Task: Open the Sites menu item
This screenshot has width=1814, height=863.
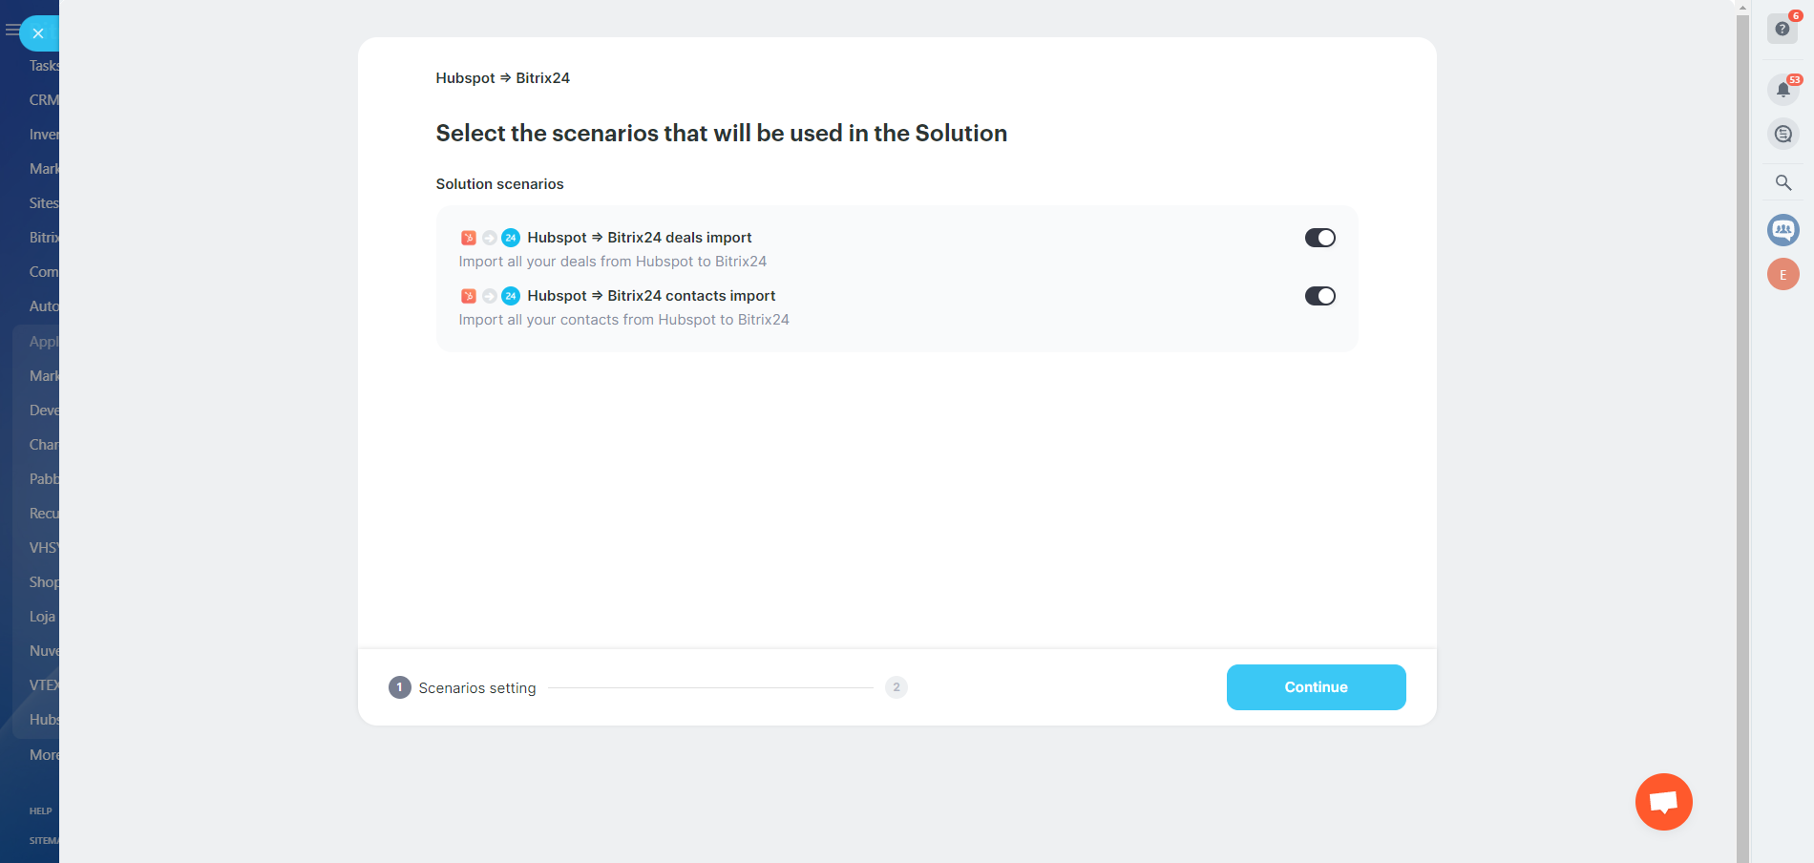Action: [43, 203]
